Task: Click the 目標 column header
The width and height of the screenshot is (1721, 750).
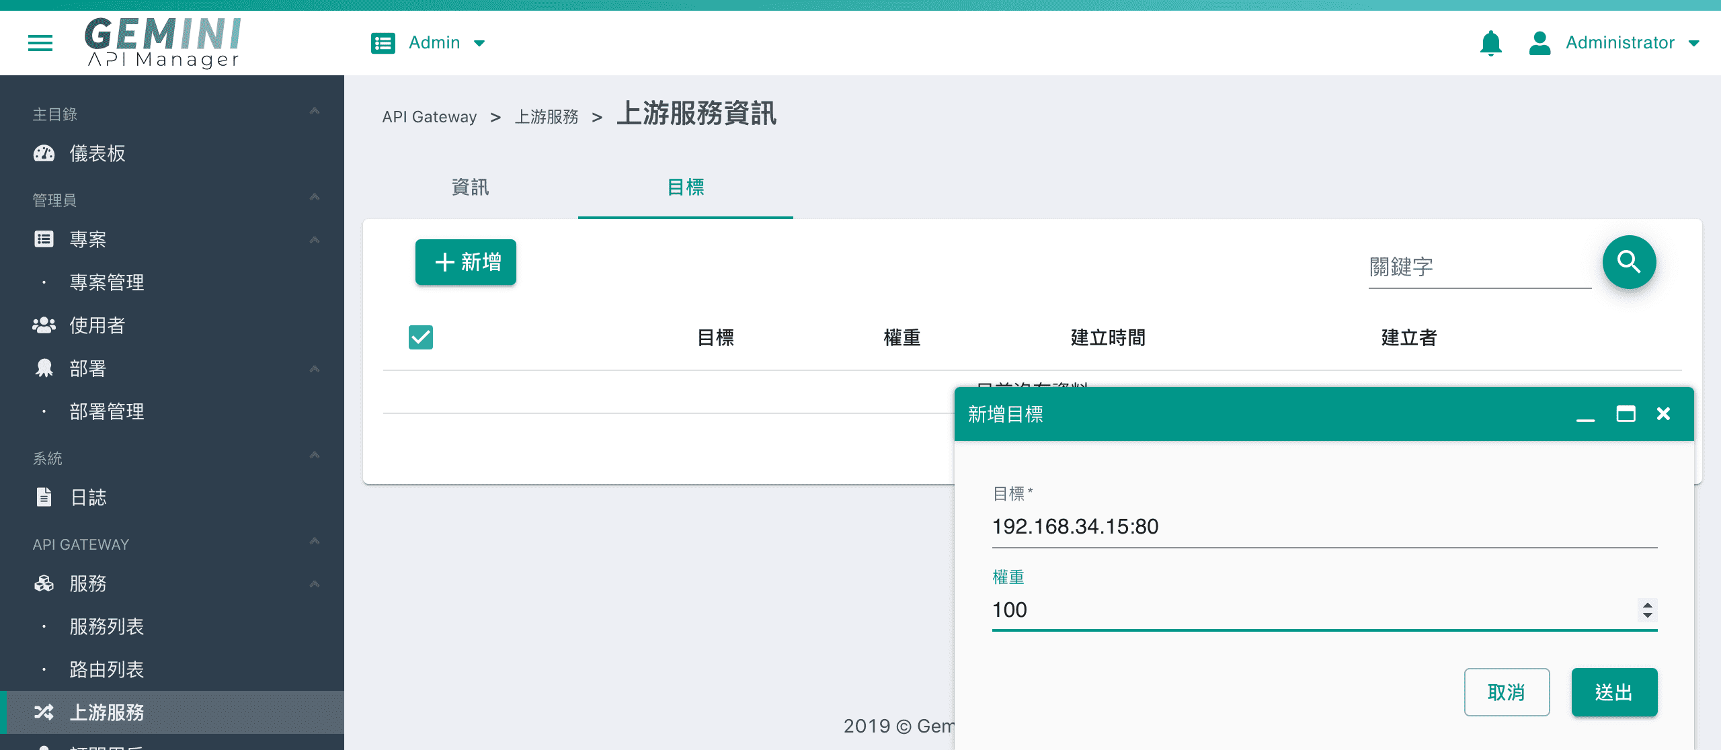Action: coord(715,337)
